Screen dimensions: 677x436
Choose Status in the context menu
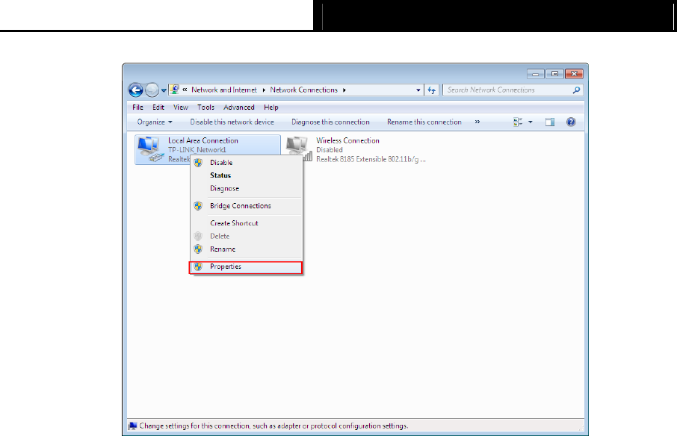(247, 175)
